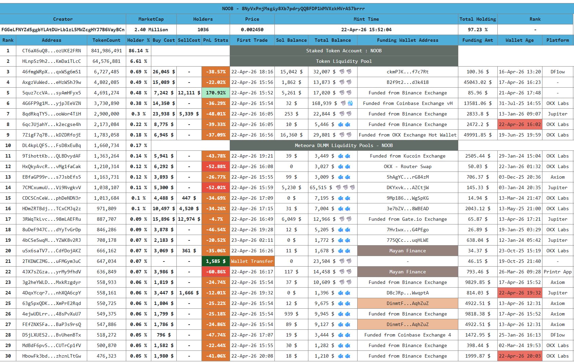
Task: Click the highlighted DinmtF...AqhZuZ cell in row 25
Action: pos(407,303)
